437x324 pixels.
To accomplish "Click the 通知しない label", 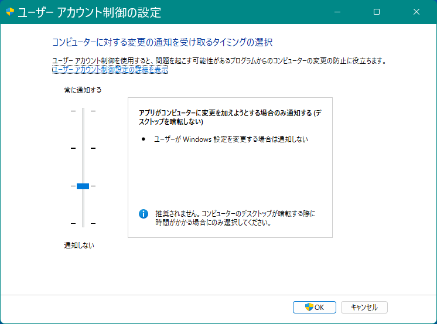I will [x=79, y=245].
